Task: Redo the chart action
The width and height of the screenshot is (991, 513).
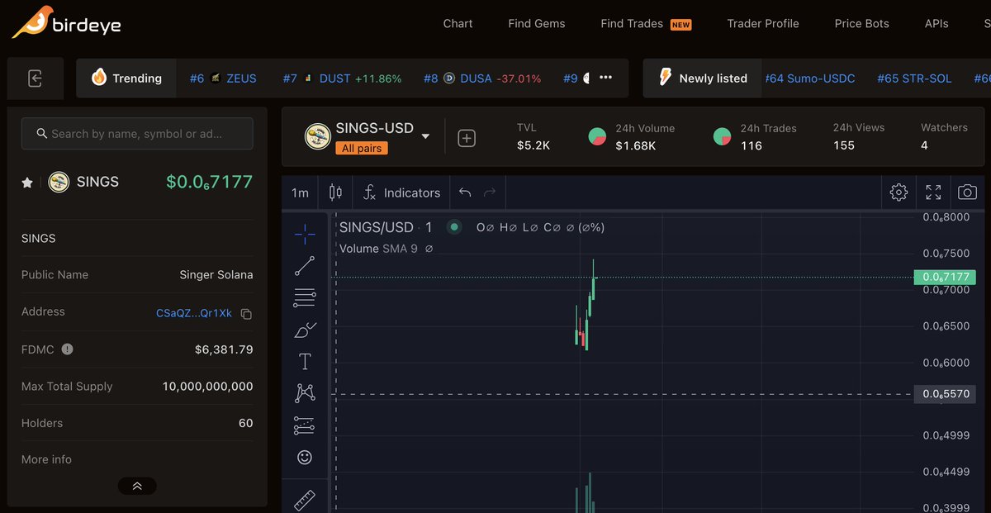Action: click(x=490, y=192)
